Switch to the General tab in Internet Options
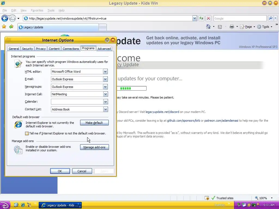The width and height of the screenshot is (279, 209). coord(14,48)
